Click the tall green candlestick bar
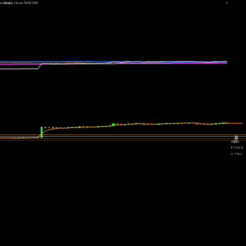The image size is (246, 246). (x=42, y=132)
